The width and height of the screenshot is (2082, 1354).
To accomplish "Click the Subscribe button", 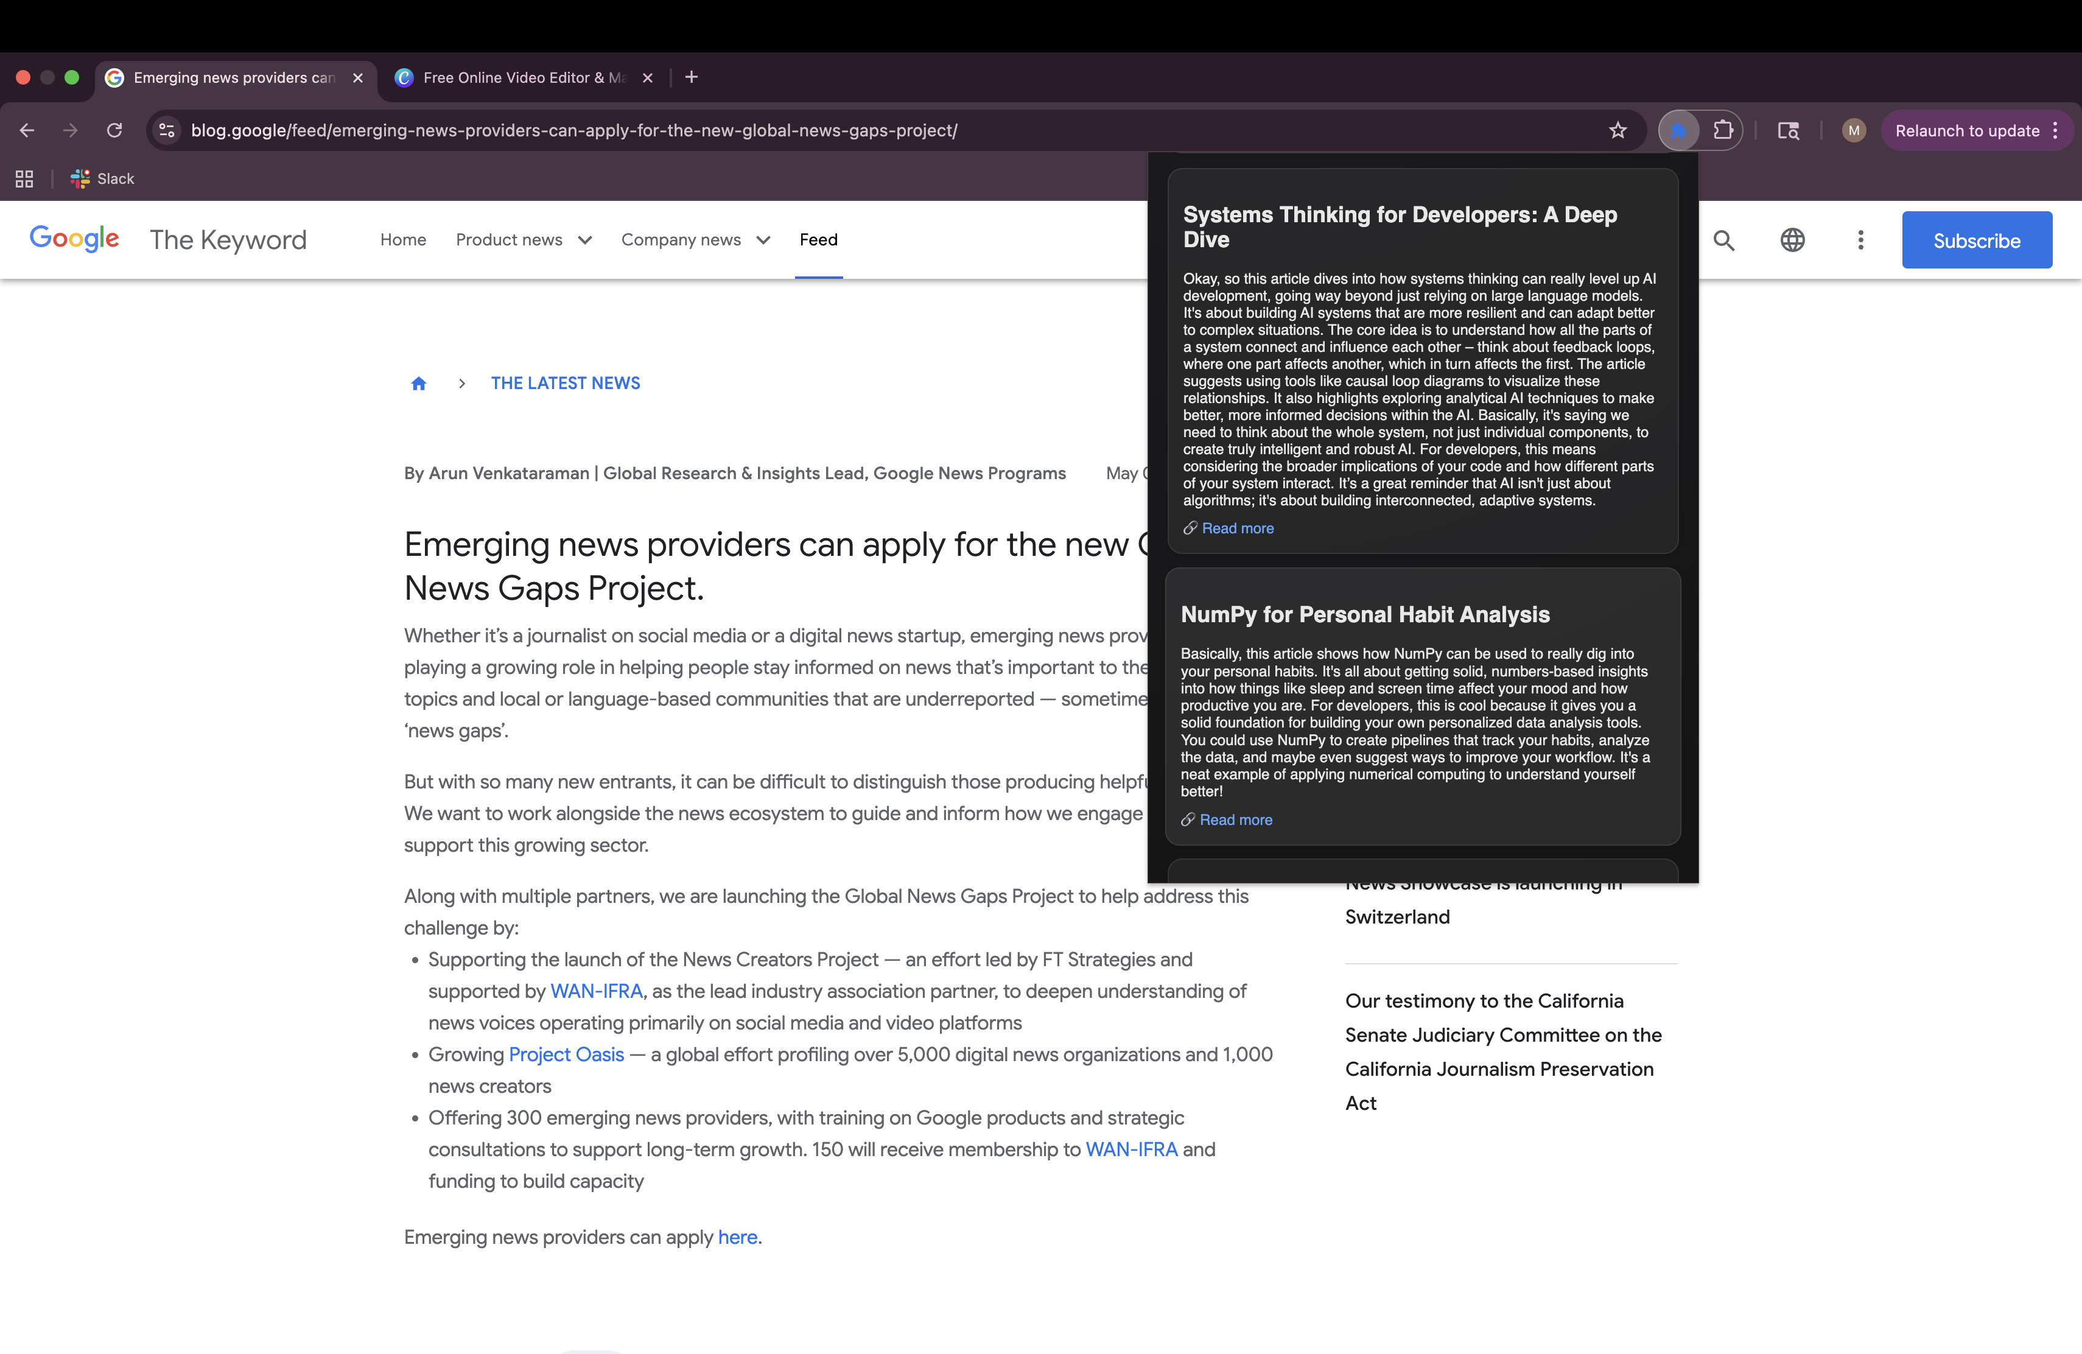I will 1976,240.
